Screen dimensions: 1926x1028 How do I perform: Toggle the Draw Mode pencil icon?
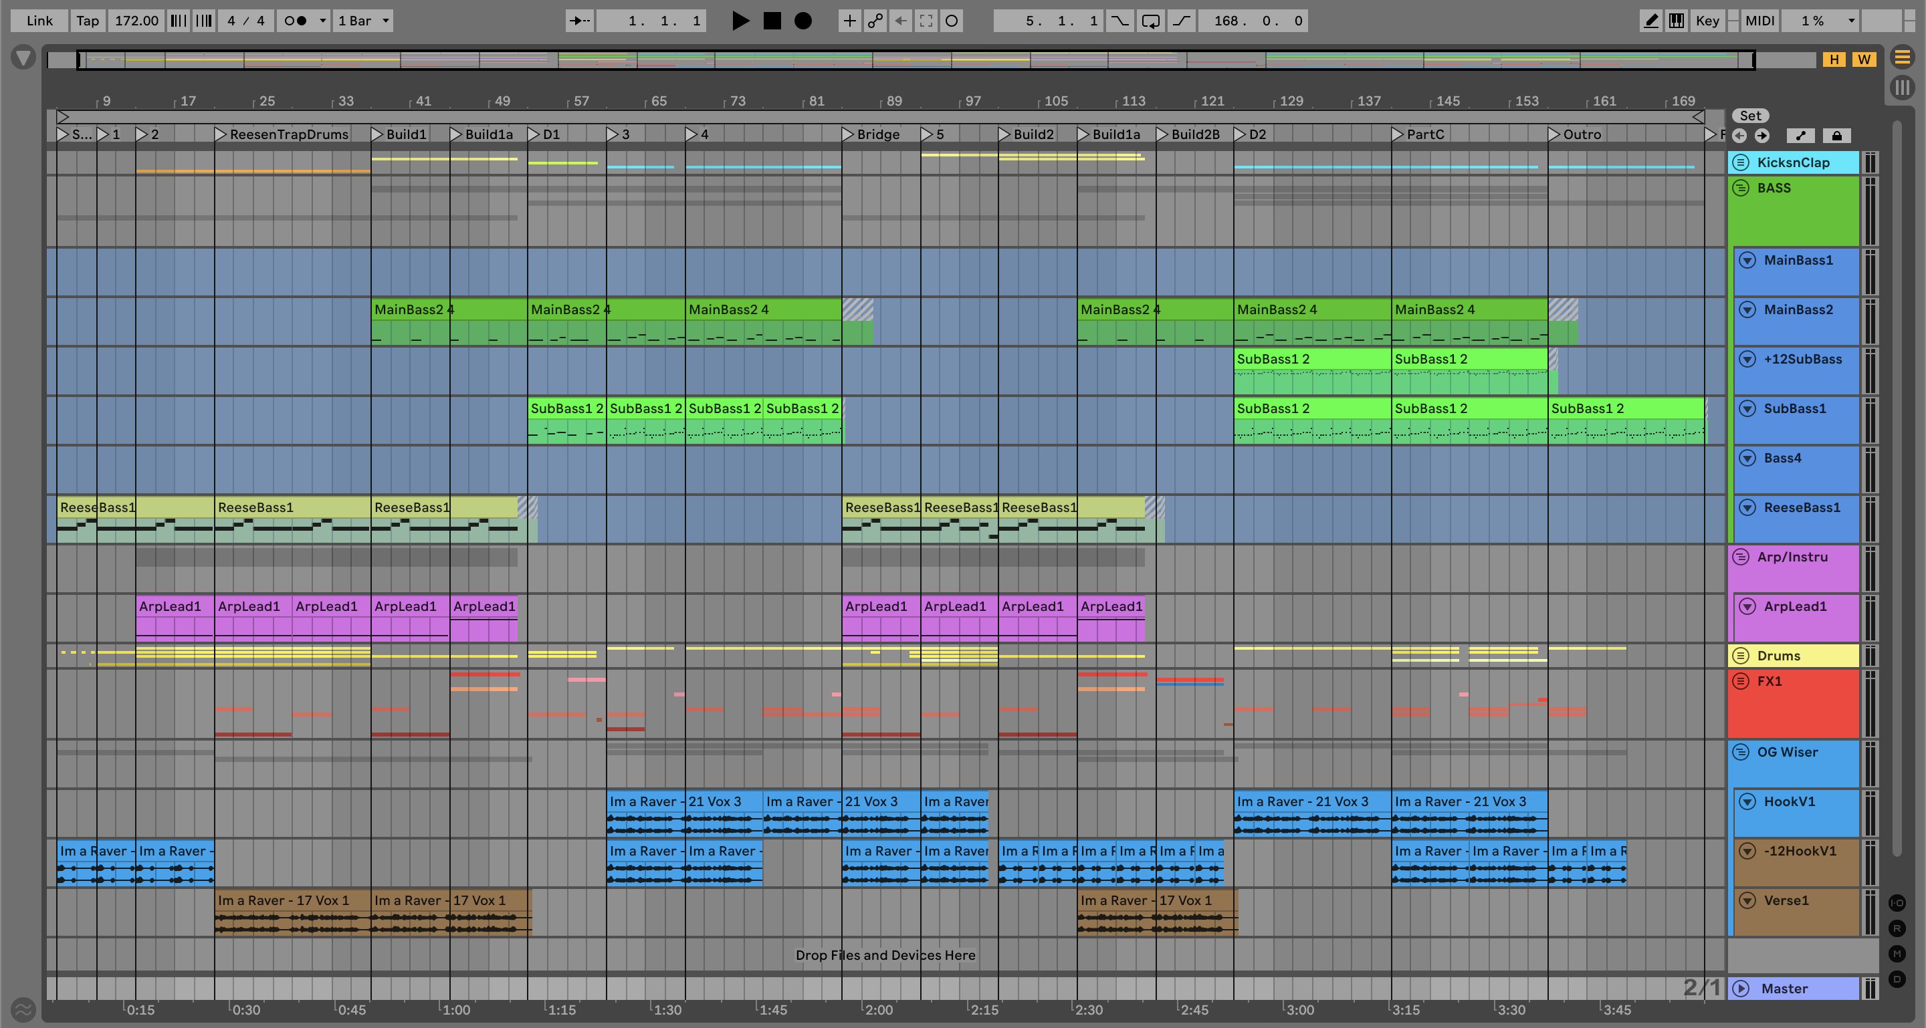click(x=1651, y=21)
